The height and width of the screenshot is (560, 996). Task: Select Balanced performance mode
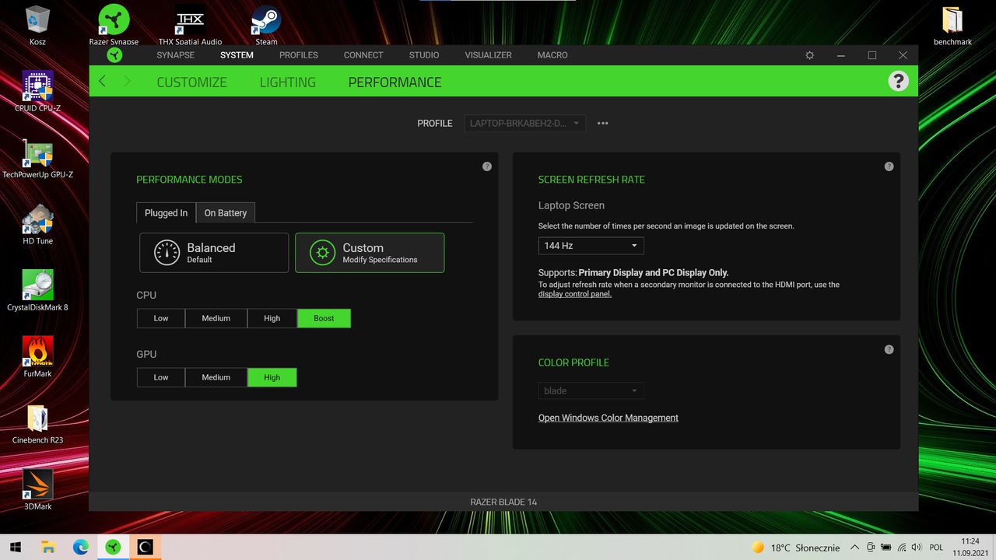pos(214,253)
